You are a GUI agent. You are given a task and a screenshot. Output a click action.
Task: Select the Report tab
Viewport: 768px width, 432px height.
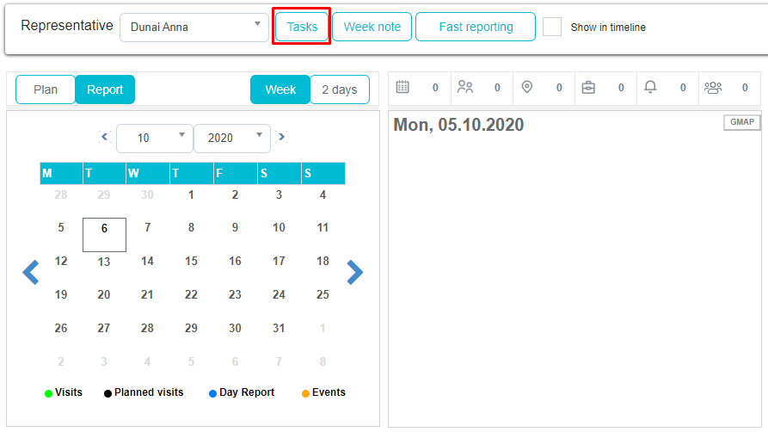[105, 89]
